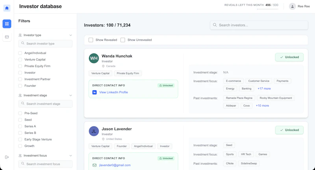
Task: Click the Canada location pin icon
Action: click(x=103, y=66)
